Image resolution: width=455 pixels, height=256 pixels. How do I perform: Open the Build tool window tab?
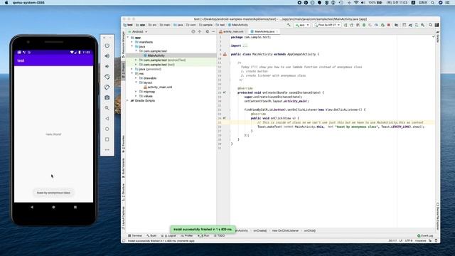coord(151,235)
